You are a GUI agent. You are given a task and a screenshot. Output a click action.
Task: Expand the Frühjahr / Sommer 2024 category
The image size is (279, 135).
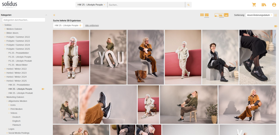coord(5,45)
